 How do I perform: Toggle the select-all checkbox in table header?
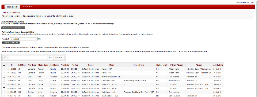(4, 65)
